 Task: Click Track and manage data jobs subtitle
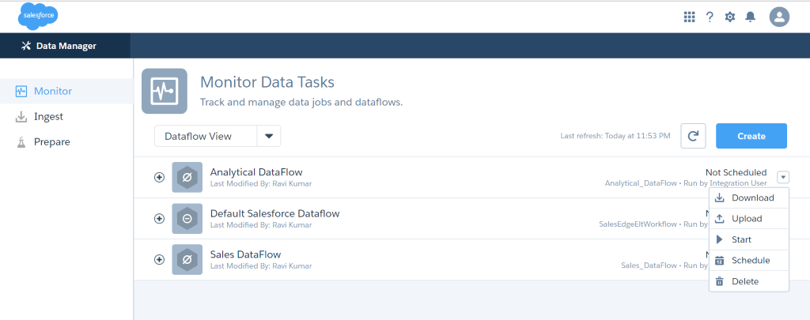click(301, 102)
